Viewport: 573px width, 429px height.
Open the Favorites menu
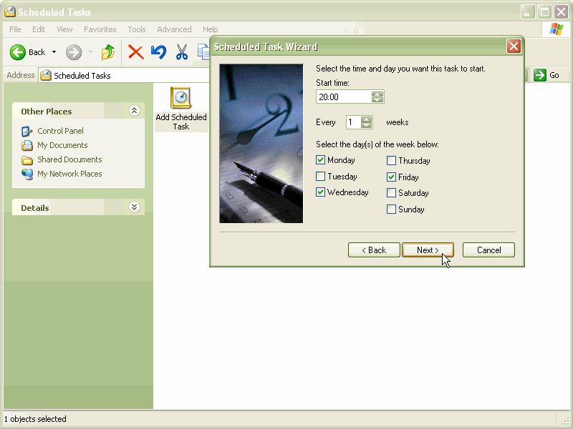pos(100,29)
